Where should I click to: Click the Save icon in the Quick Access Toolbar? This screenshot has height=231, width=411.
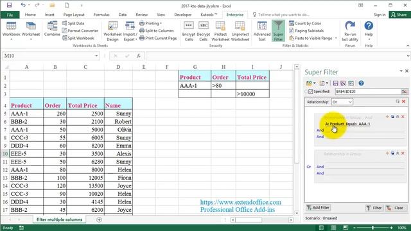9,5
